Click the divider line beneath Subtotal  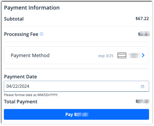pyautogui.click(x=76, y=26)
